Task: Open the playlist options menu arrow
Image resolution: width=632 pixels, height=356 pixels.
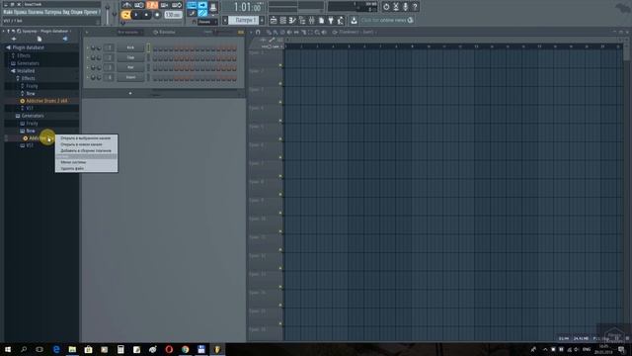Action: [x=251, y=32]
